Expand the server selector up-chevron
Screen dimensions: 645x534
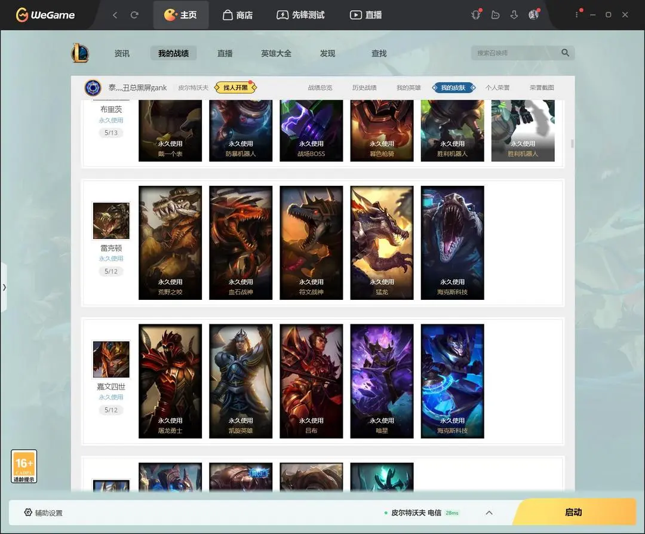[x=489, y=512]
